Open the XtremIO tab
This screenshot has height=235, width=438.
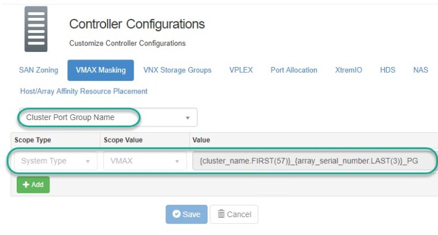pyautogui.click(x=349, y=70)
